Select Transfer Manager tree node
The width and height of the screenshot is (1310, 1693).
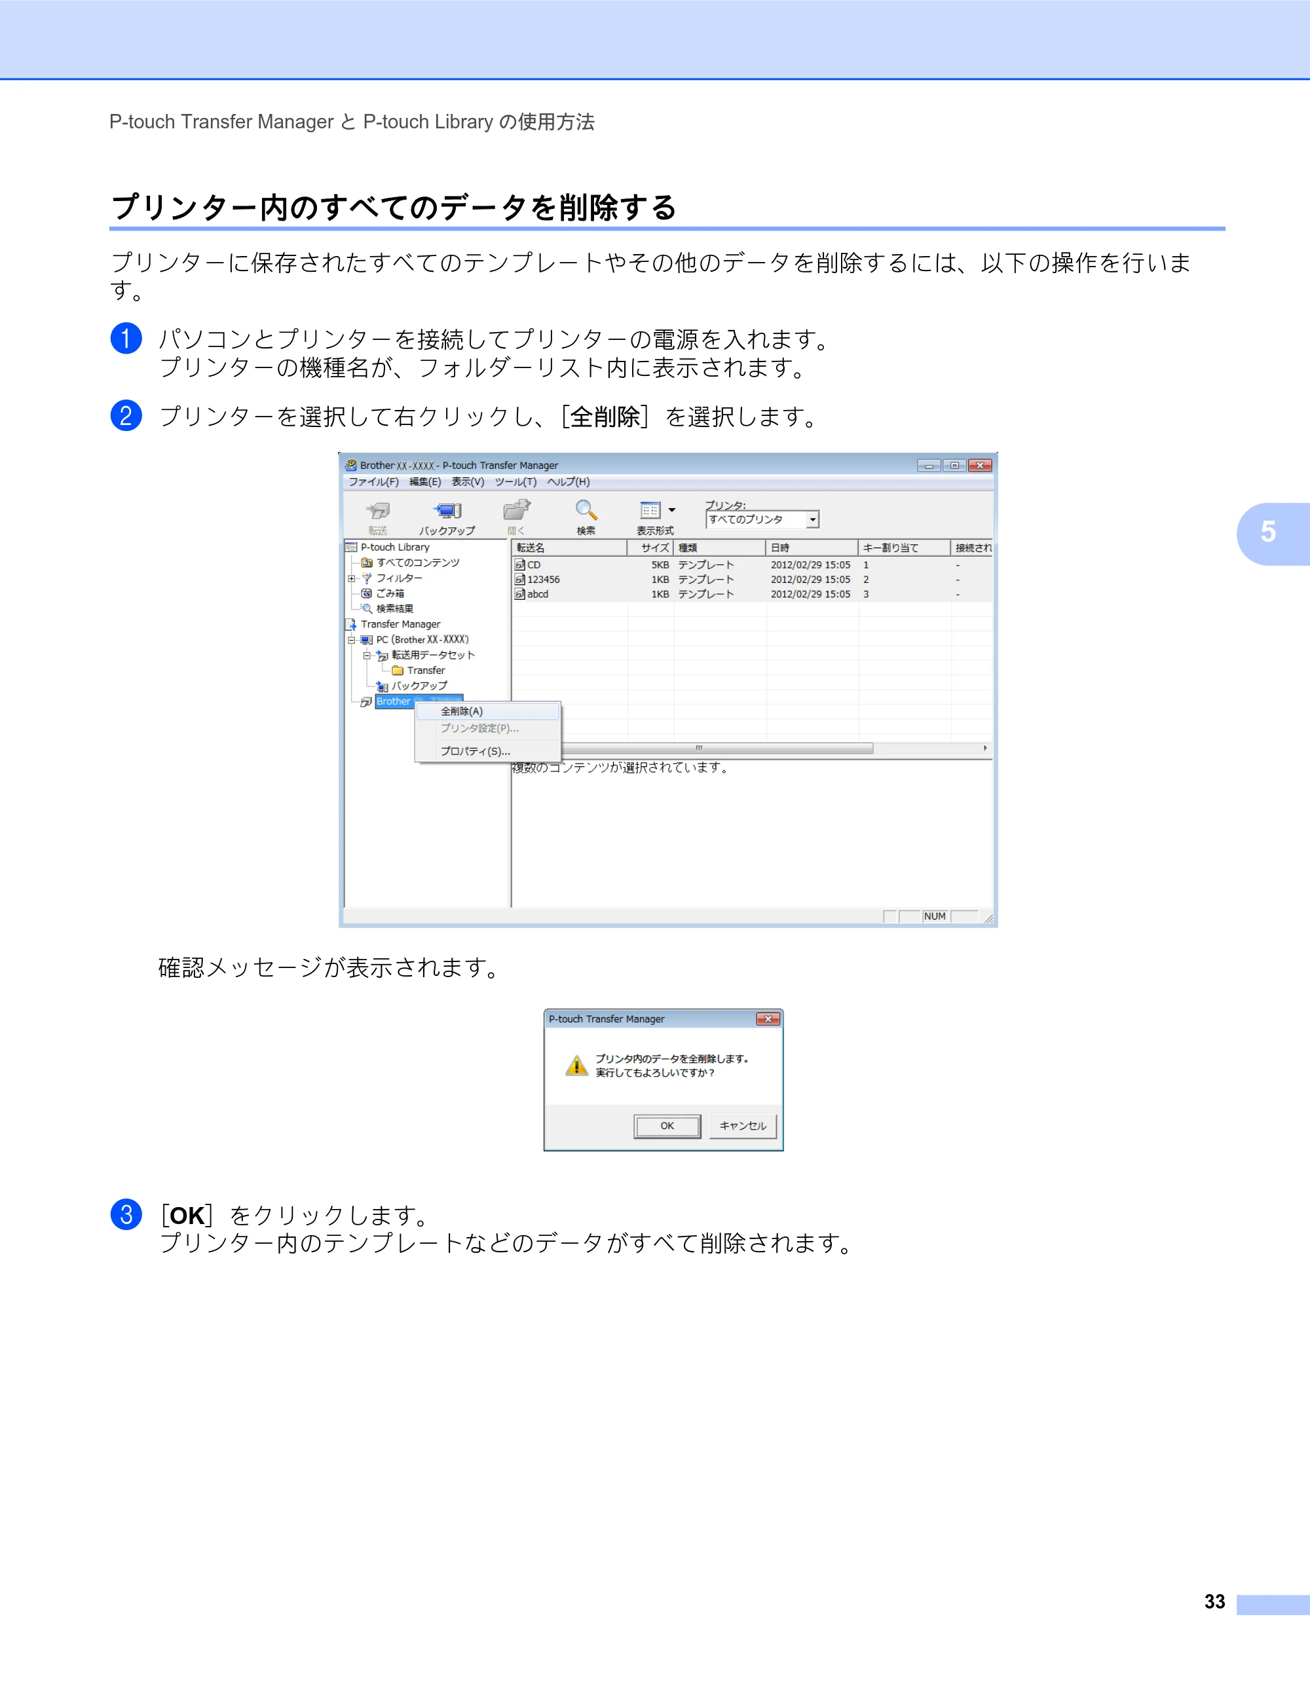pyautogui.click(x=400, y=624)
